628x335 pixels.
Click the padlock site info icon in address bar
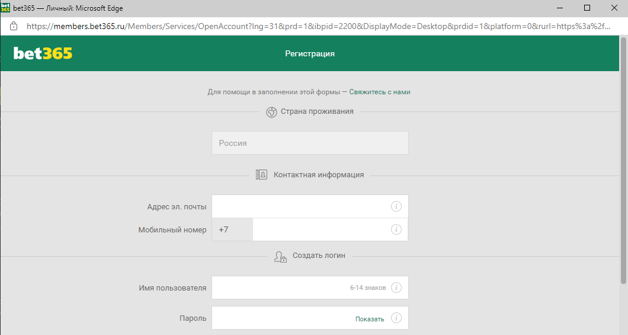pos(14,26)
